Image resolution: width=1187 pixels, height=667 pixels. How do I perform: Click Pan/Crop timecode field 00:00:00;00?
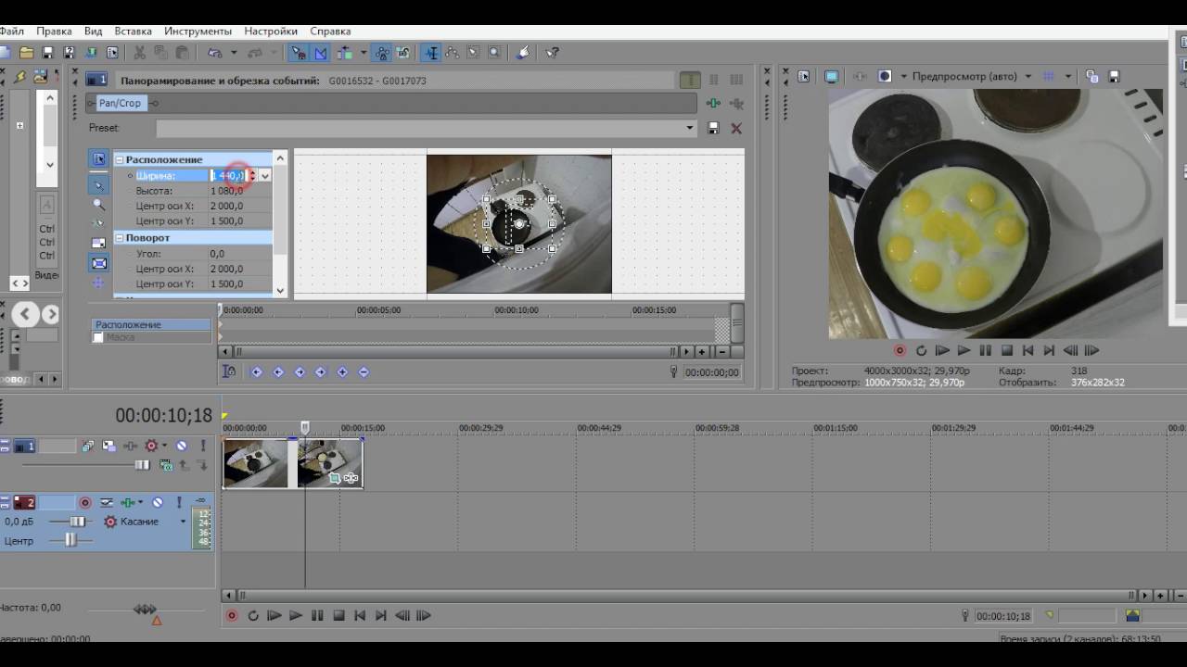pos(712,371)
